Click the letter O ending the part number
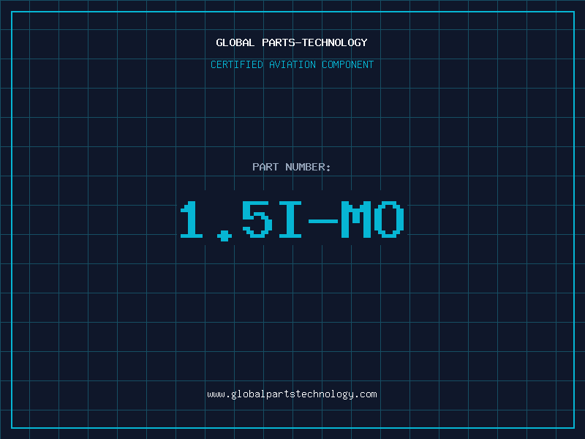This screenshot has height=439, width=585. [390, 219]
